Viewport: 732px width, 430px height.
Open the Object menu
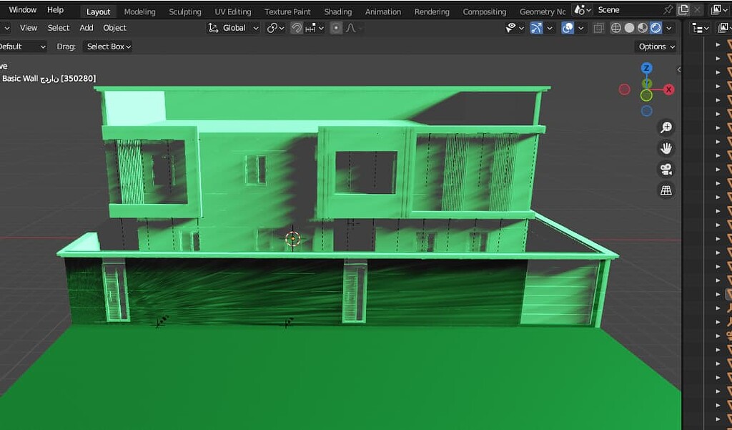tap(114, 27)
